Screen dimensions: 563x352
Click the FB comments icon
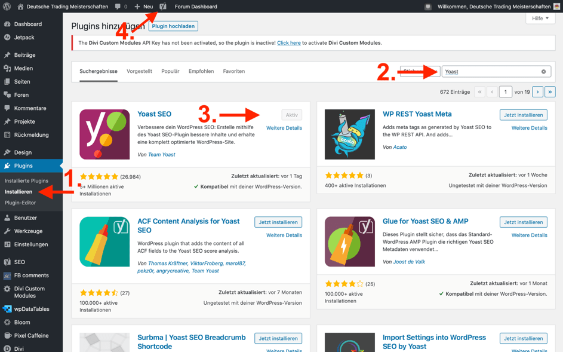(7, 276)
